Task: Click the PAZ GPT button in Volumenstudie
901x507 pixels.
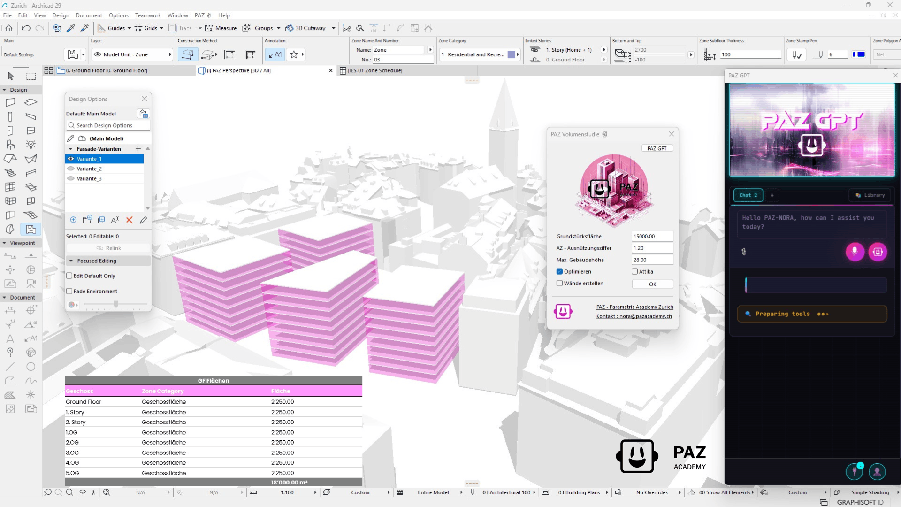Action: [657, 148]
